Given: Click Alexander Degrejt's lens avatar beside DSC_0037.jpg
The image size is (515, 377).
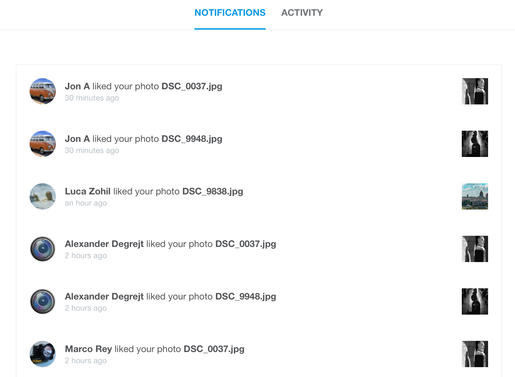Looking at the screenshot, I should point(43,249).
